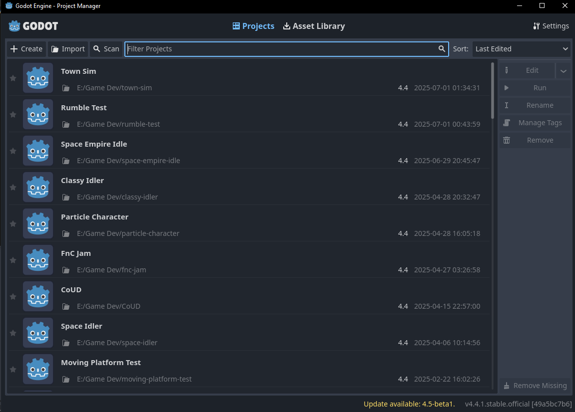575x412 pixels.
Task: Run the selected project
Action: click(x=535, y=88)
